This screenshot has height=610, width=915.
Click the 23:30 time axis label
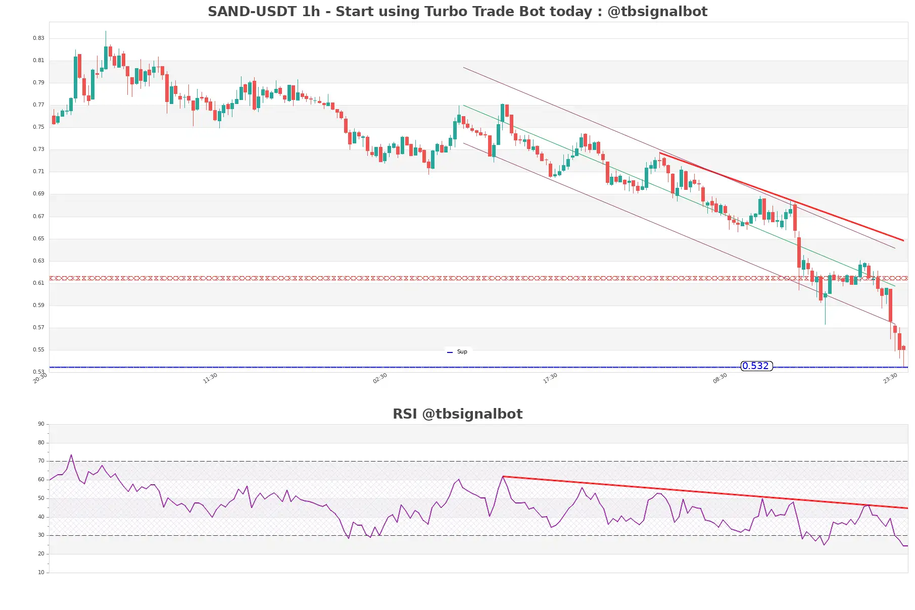[890, 378]
